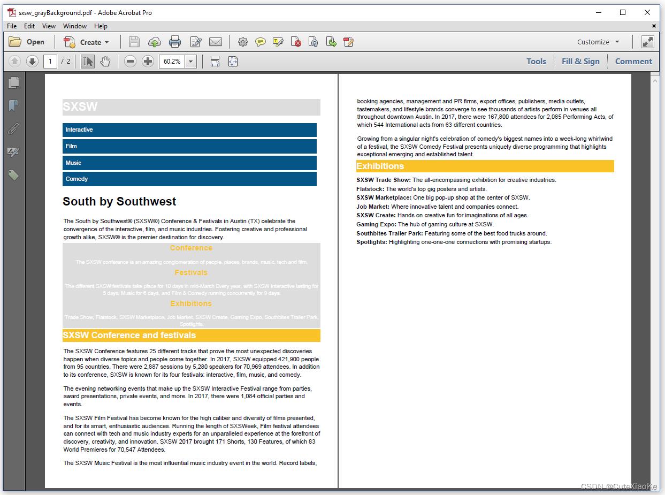This screenshot has width=665, height=495.
Task: Open the Customize toolbar dropdown
Action: pos(598,42)
